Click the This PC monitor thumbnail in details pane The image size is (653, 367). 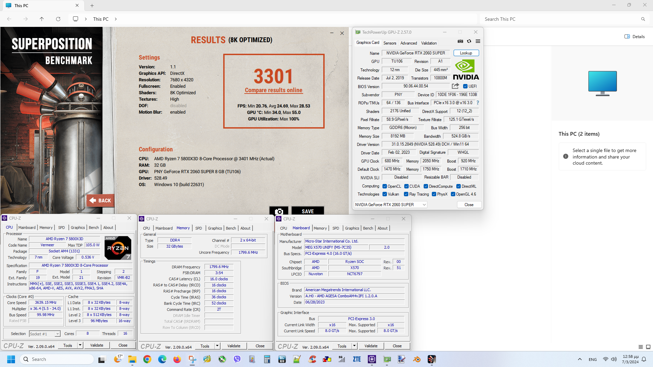point(602,83)
